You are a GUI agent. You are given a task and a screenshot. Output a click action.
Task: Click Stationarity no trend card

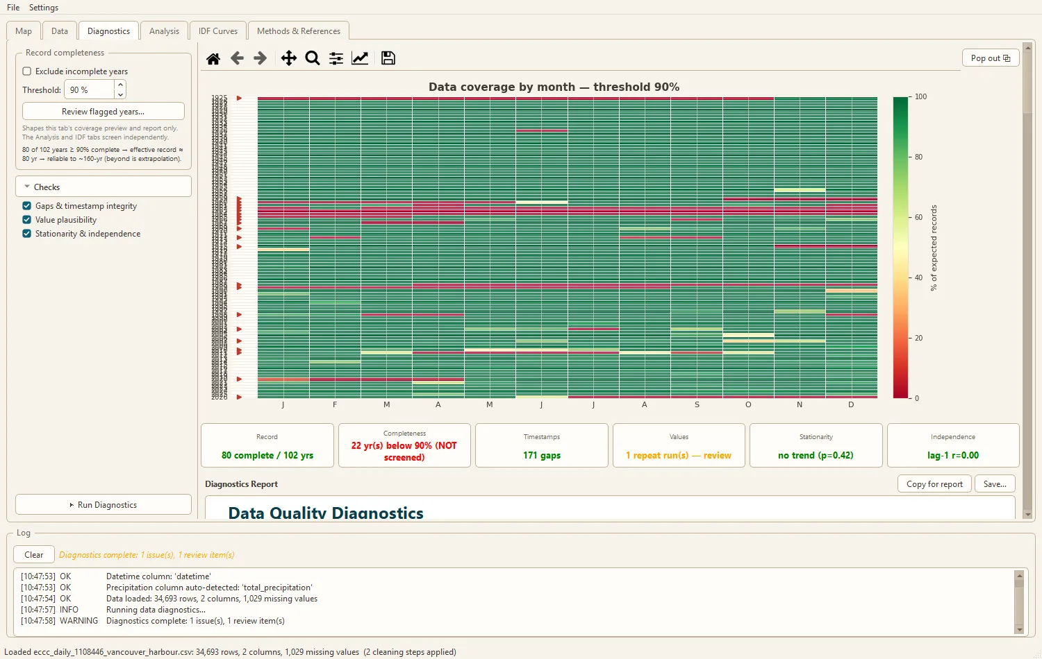816,445
